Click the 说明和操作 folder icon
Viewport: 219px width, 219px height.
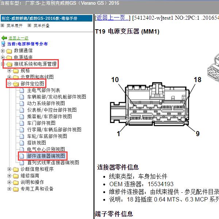coord(16,182)
